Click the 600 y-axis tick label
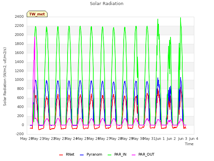This screenshot has height=161, width=214. point(20,98)
